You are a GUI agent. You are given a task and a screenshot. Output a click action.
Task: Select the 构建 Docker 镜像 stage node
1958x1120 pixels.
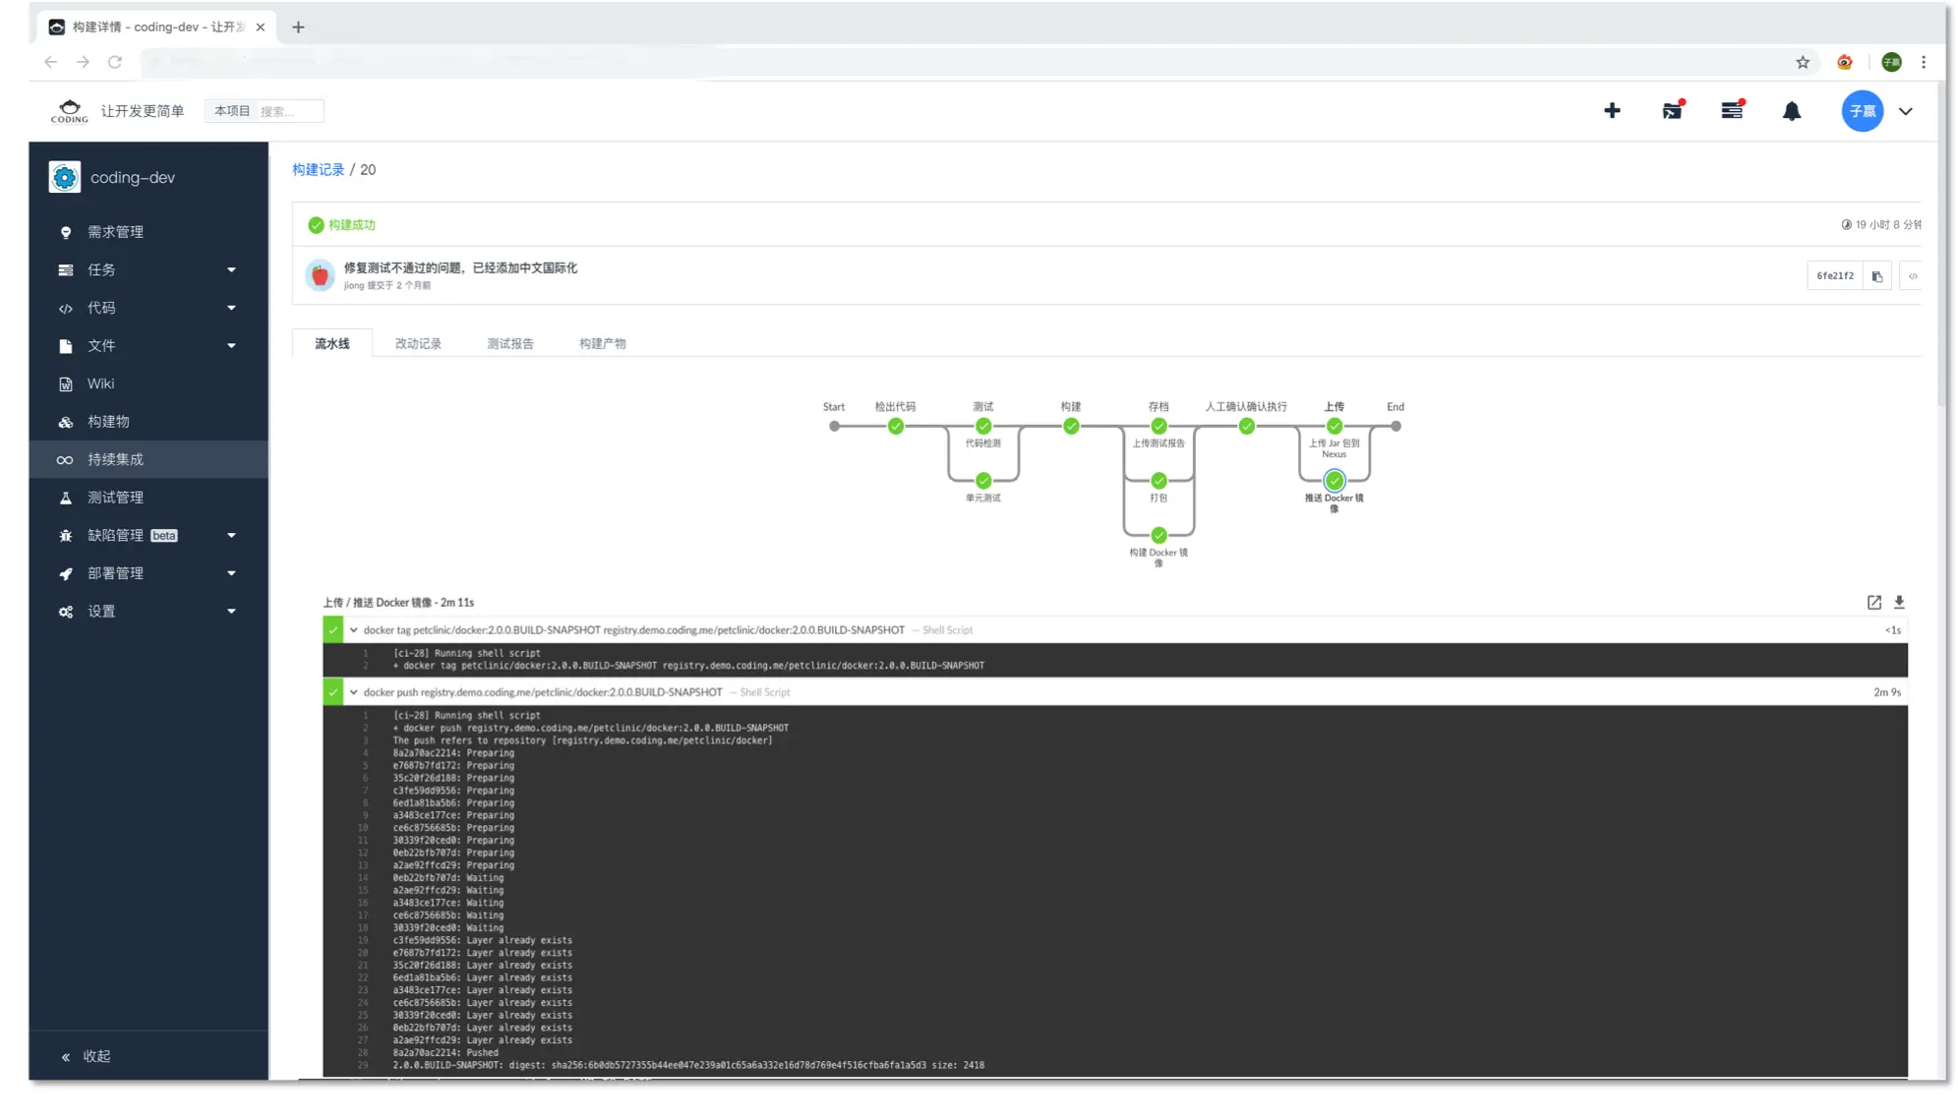[1158, 535]
